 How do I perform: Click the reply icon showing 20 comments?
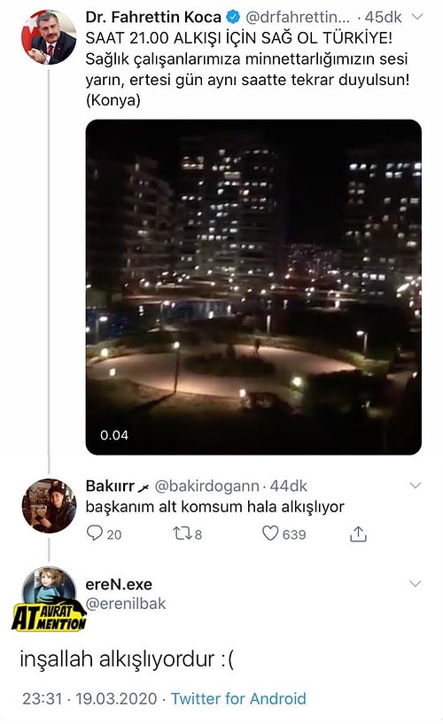[x=95, y=533]
